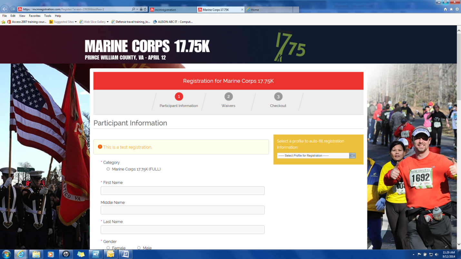
Task: Select the Female gender radio button
Action: (108, 248)
